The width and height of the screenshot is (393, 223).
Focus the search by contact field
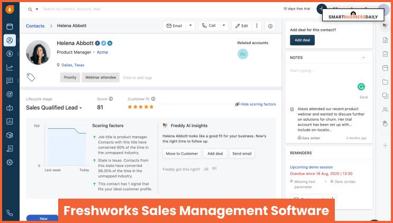point(72,9)
